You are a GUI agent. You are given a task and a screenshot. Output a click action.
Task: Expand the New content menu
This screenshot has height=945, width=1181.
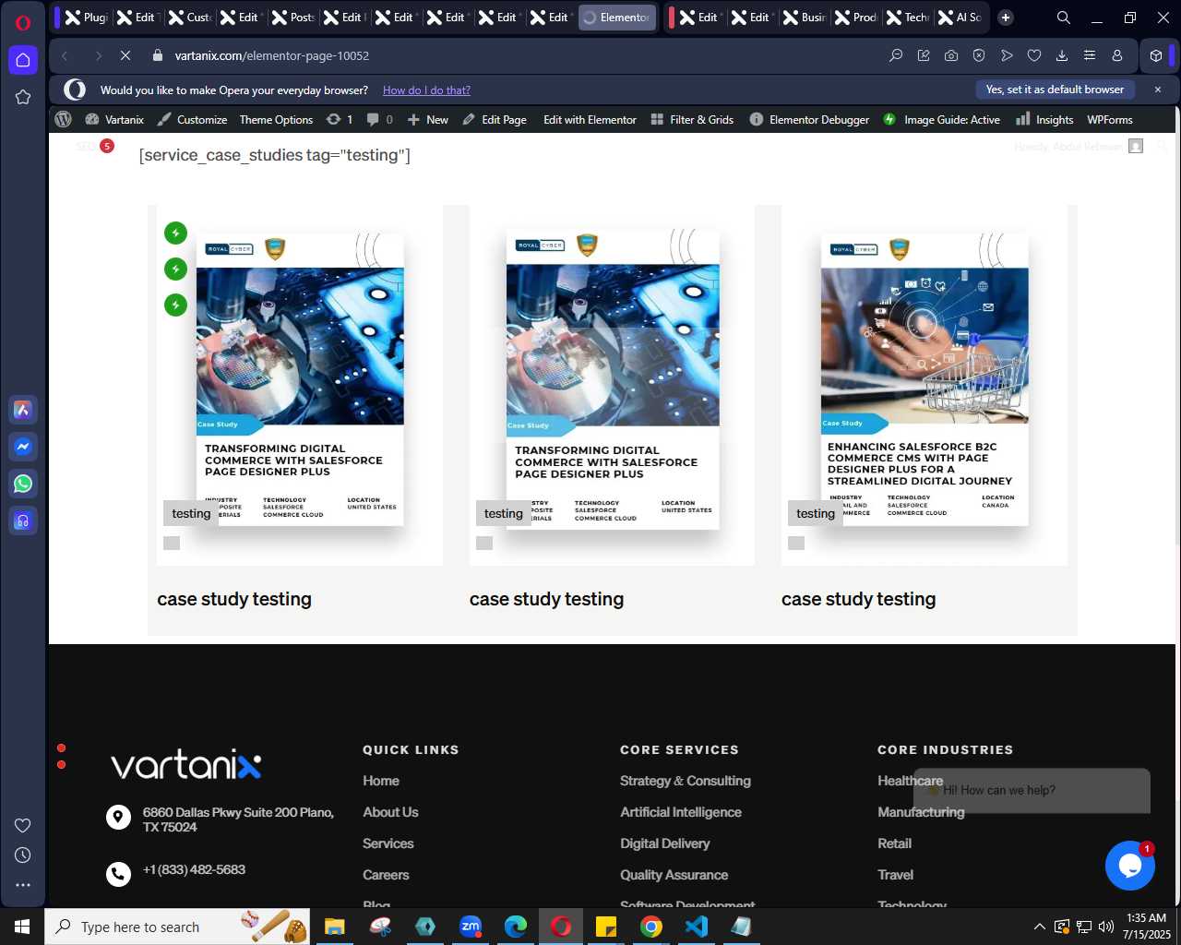point(427,119)
